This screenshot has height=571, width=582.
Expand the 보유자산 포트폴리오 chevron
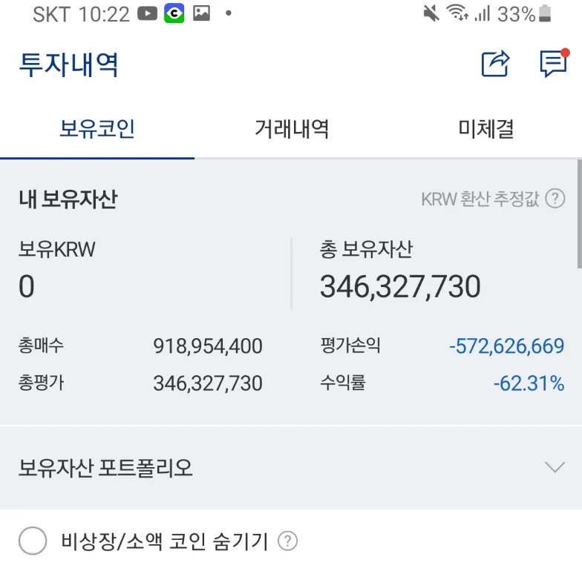(x=555, y=467)
